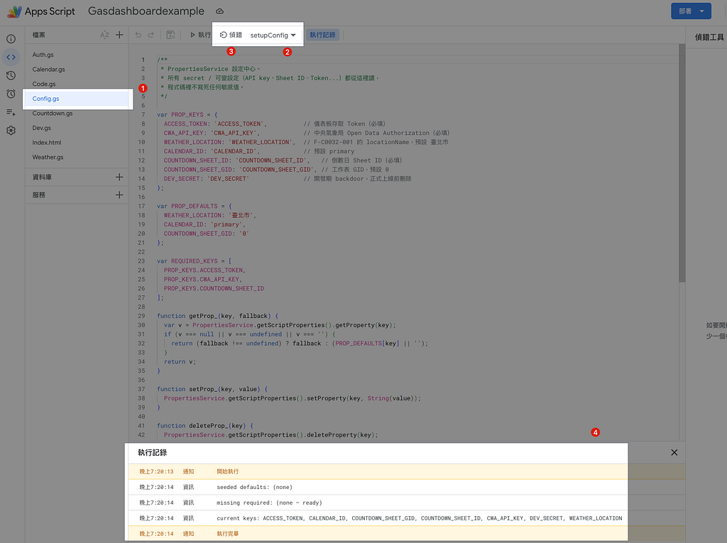Screen dimensions: 727x543
Task: Click the 部署 deploy button
Action: point(691,11)
